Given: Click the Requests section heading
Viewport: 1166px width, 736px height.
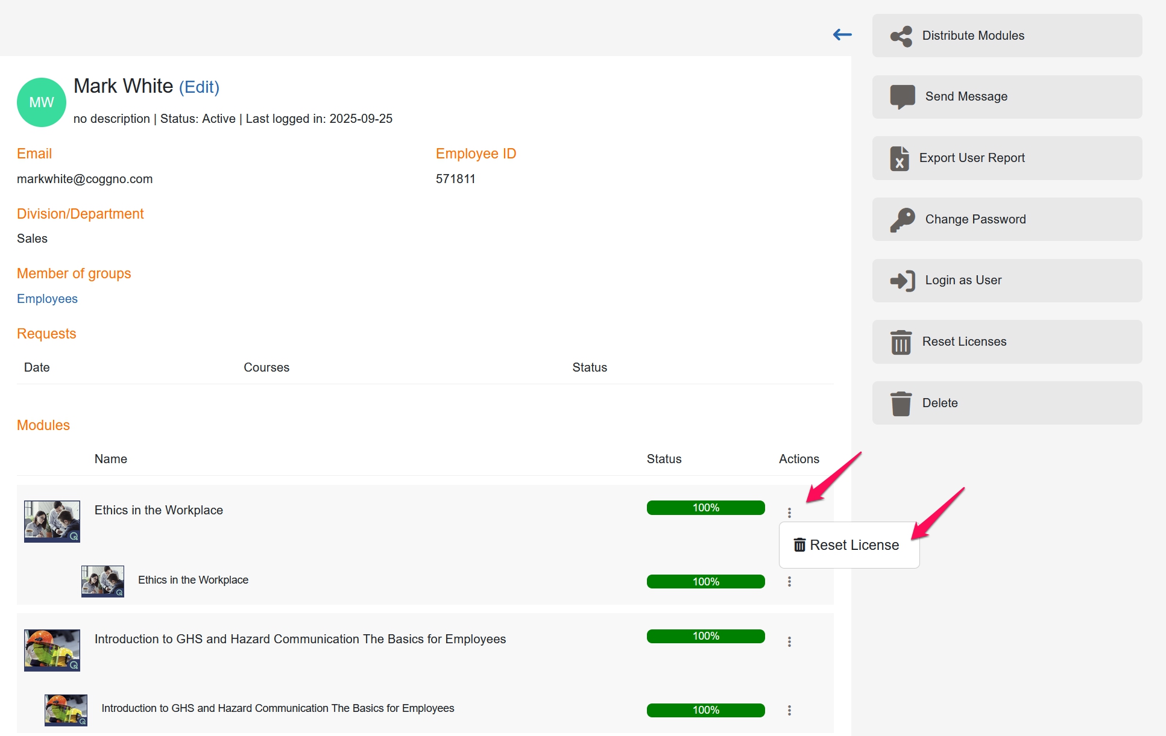Looking at the screenshot, I should [46, 334].
